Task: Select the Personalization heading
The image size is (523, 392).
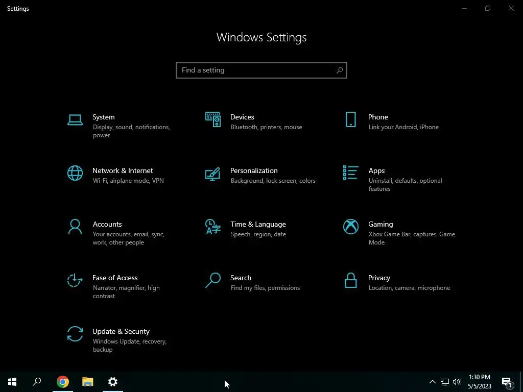Action: coord(254,170)
